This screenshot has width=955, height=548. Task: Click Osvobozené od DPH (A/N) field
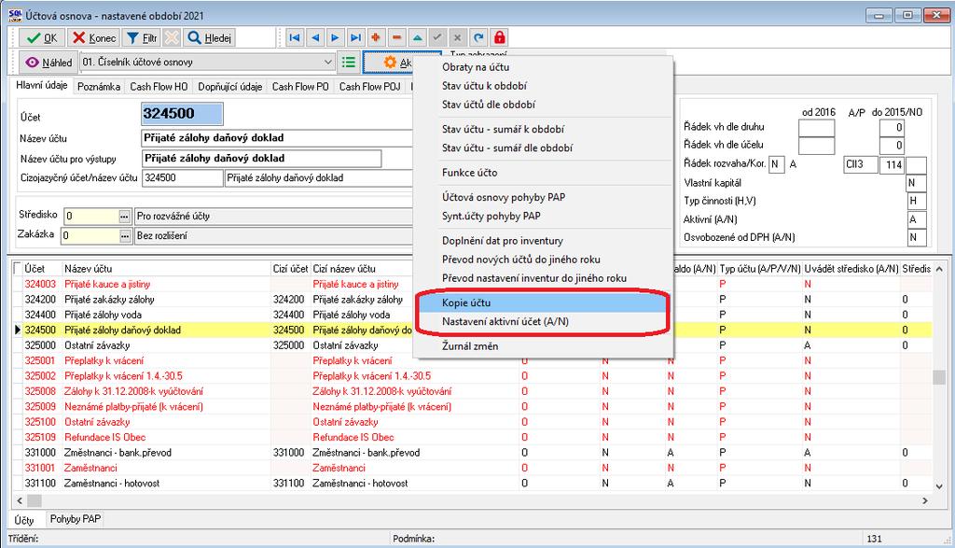click(917, 238)
